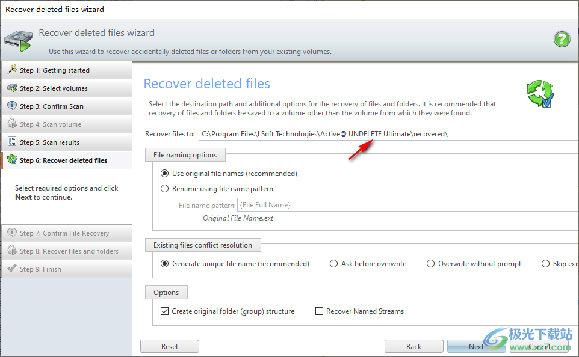Go to Step 1: Getting started

(x=67, y=70)
